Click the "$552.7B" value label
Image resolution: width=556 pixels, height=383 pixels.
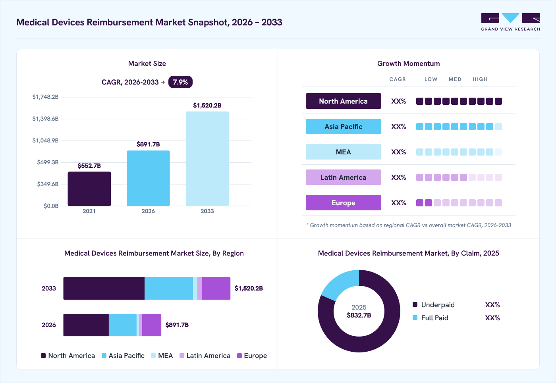[89, 166]
